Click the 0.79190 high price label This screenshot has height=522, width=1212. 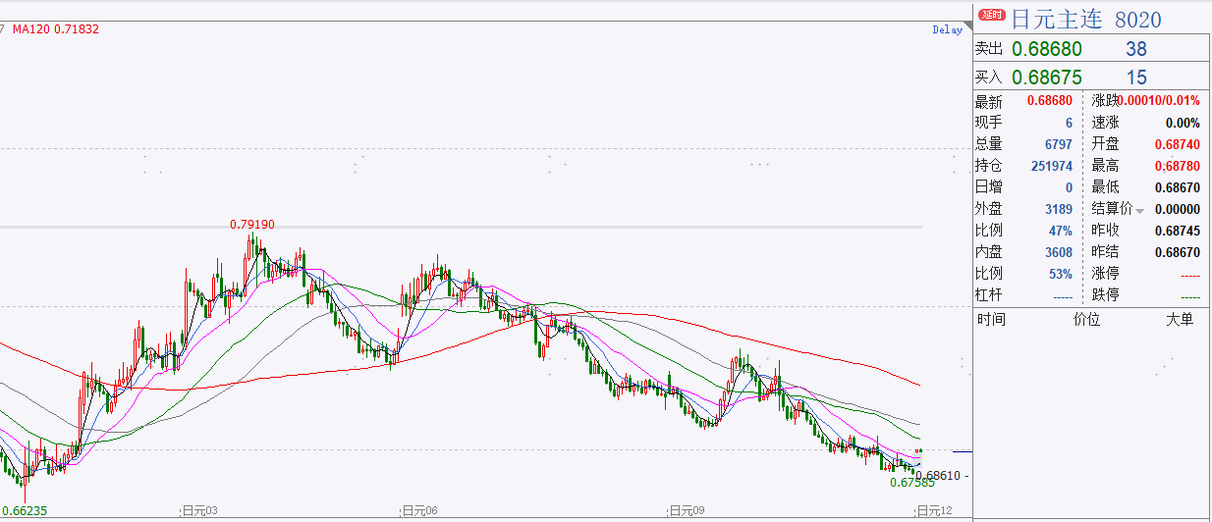coord(252,225)
